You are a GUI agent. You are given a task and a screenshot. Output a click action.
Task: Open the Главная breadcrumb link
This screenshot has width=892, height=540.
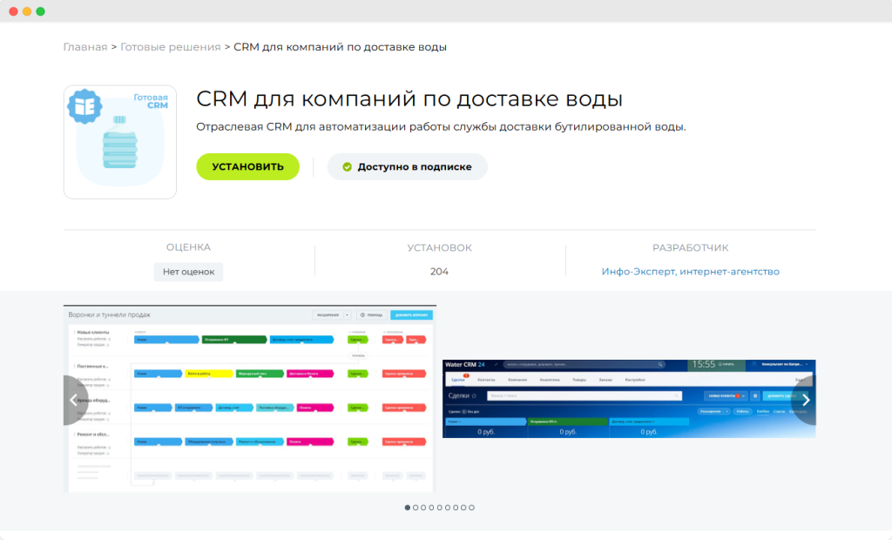tap(84, 47)
